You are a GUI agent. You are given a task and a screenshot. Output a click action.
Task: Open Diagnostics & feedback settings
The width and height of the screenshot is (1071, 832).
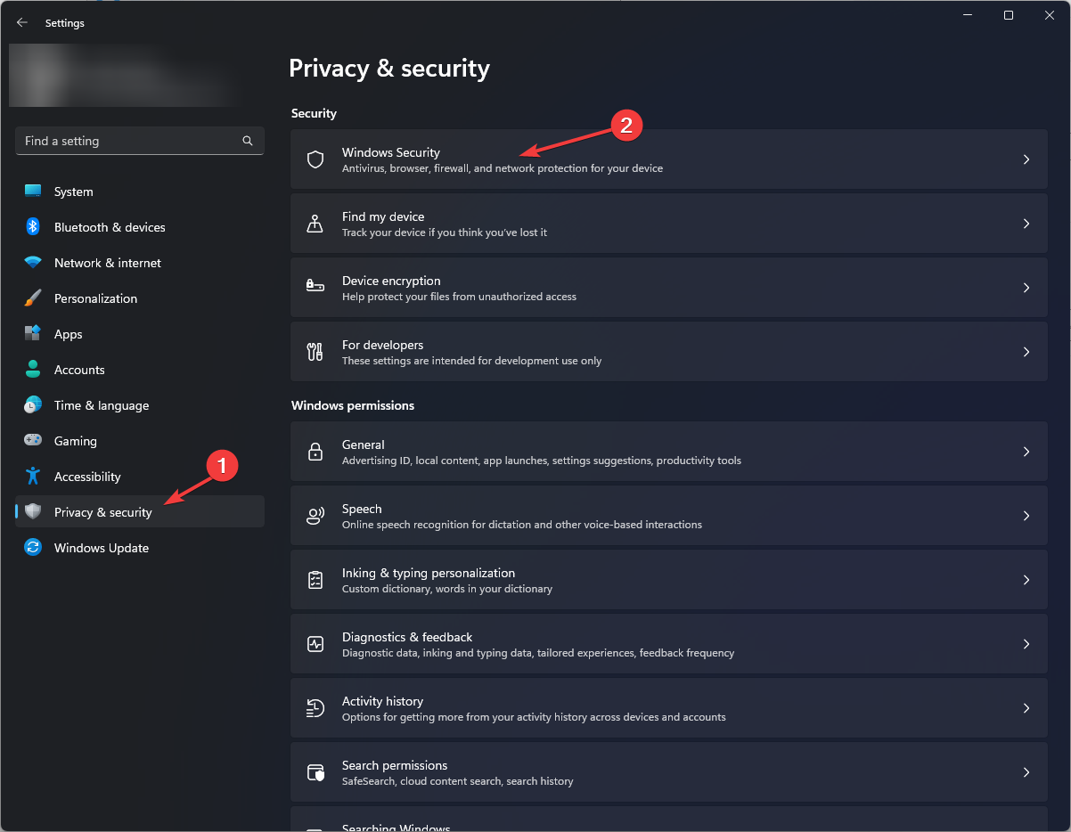pyautogui.click(x=669, y=644)
